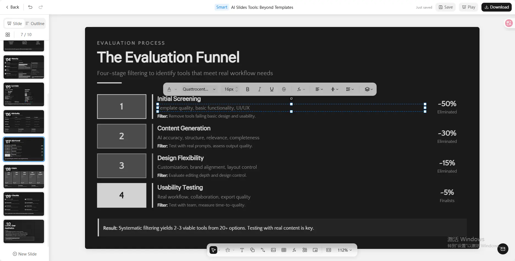515x261 pixels.
Task: Open slide 08 thumbnail
Action: (24, 176)
